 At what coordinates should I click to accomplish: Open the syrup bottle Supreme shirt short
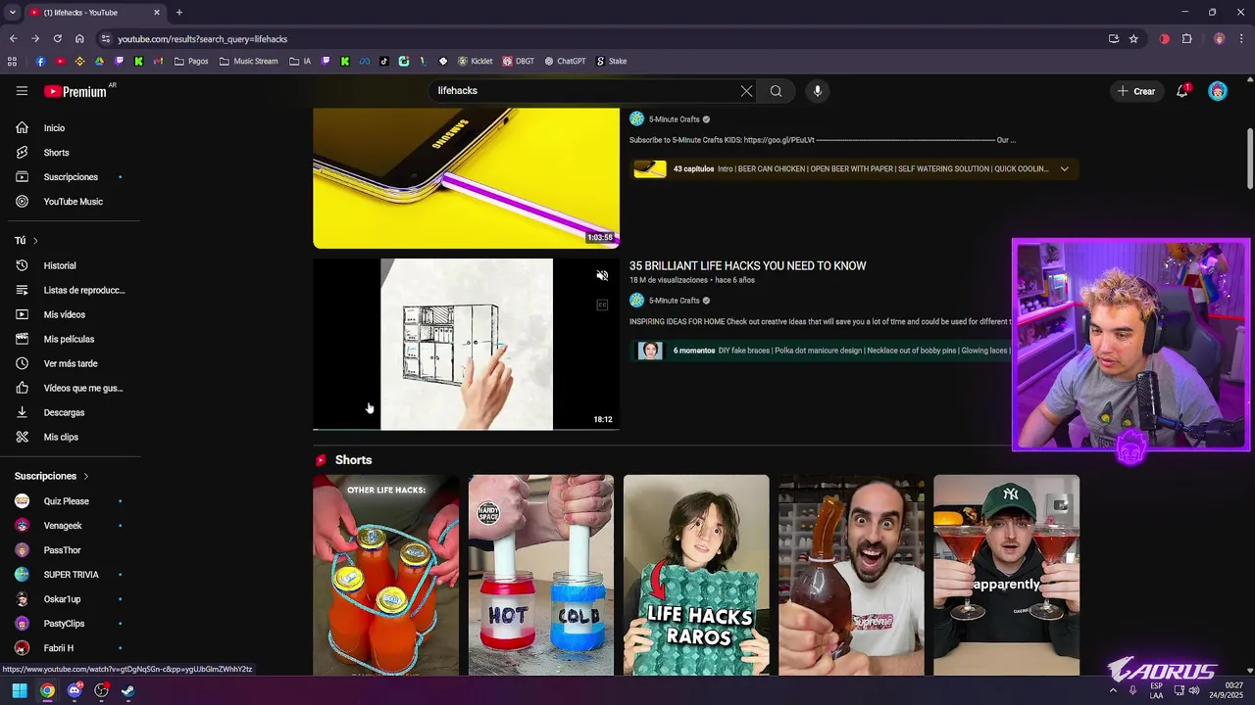point(851,576)
